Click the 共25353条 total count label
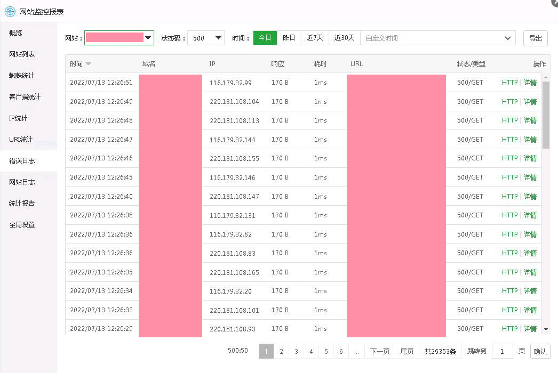The image size is (558, 373). 440,351
